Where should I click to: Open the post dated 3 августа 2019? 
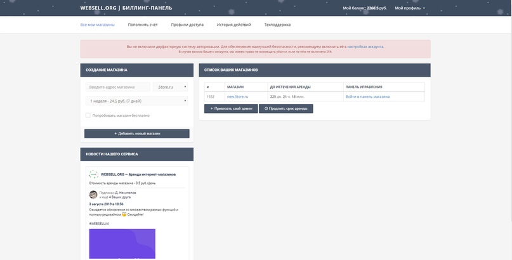106,204
